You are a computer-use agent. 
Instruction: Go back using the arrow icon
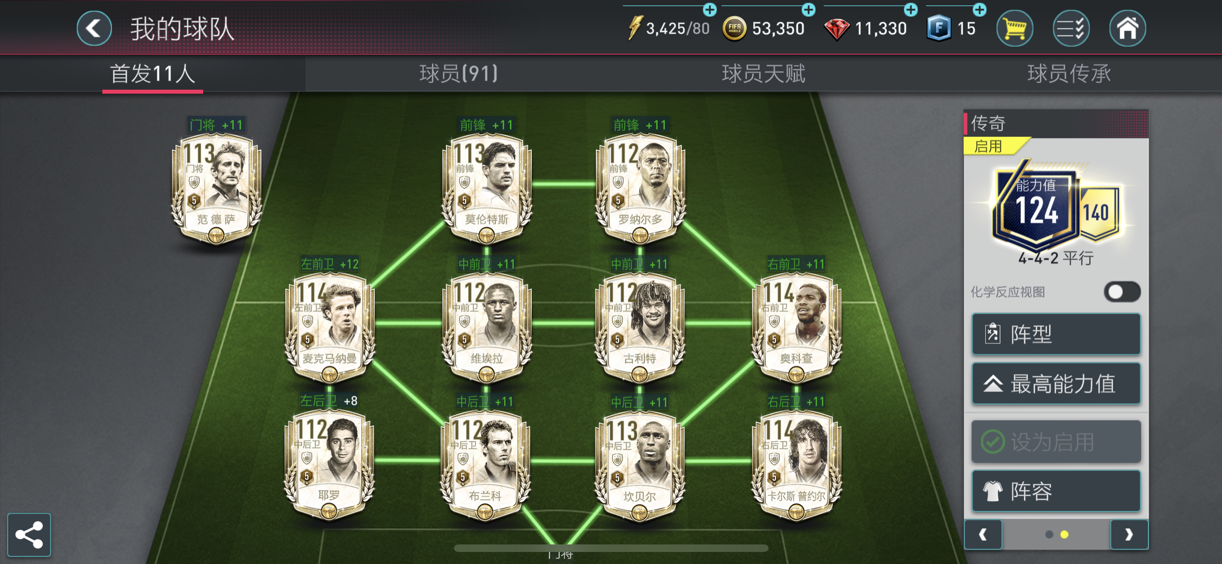pyautogui.click(x=94, y=28)
